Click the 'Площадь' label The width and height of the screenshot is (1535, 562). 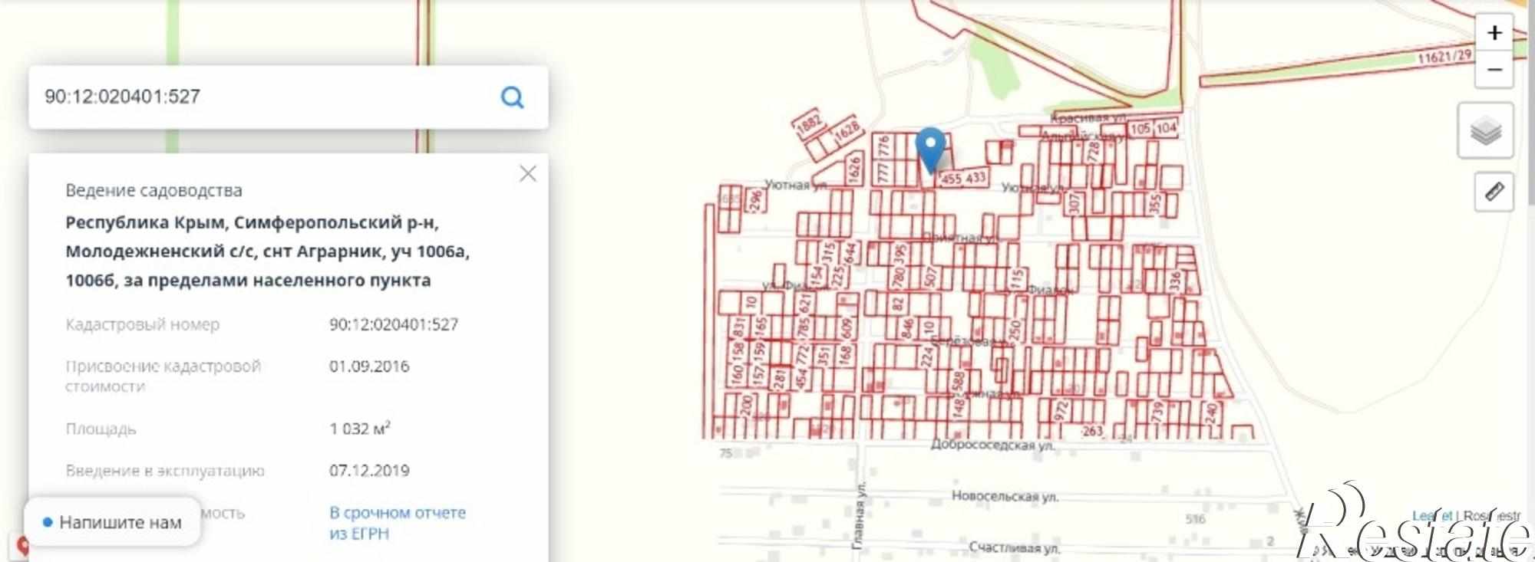101,429
